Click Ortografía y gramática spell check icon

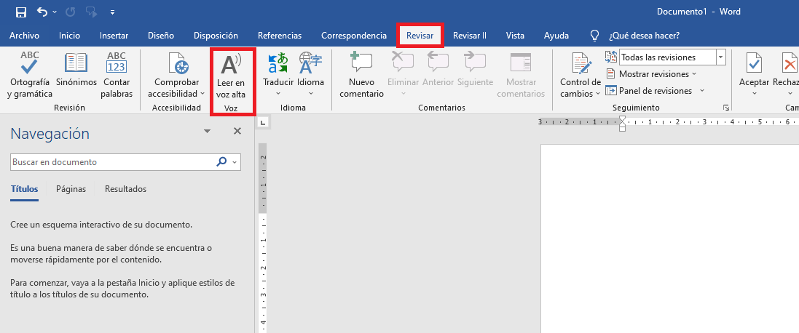[x=30, y=65]
